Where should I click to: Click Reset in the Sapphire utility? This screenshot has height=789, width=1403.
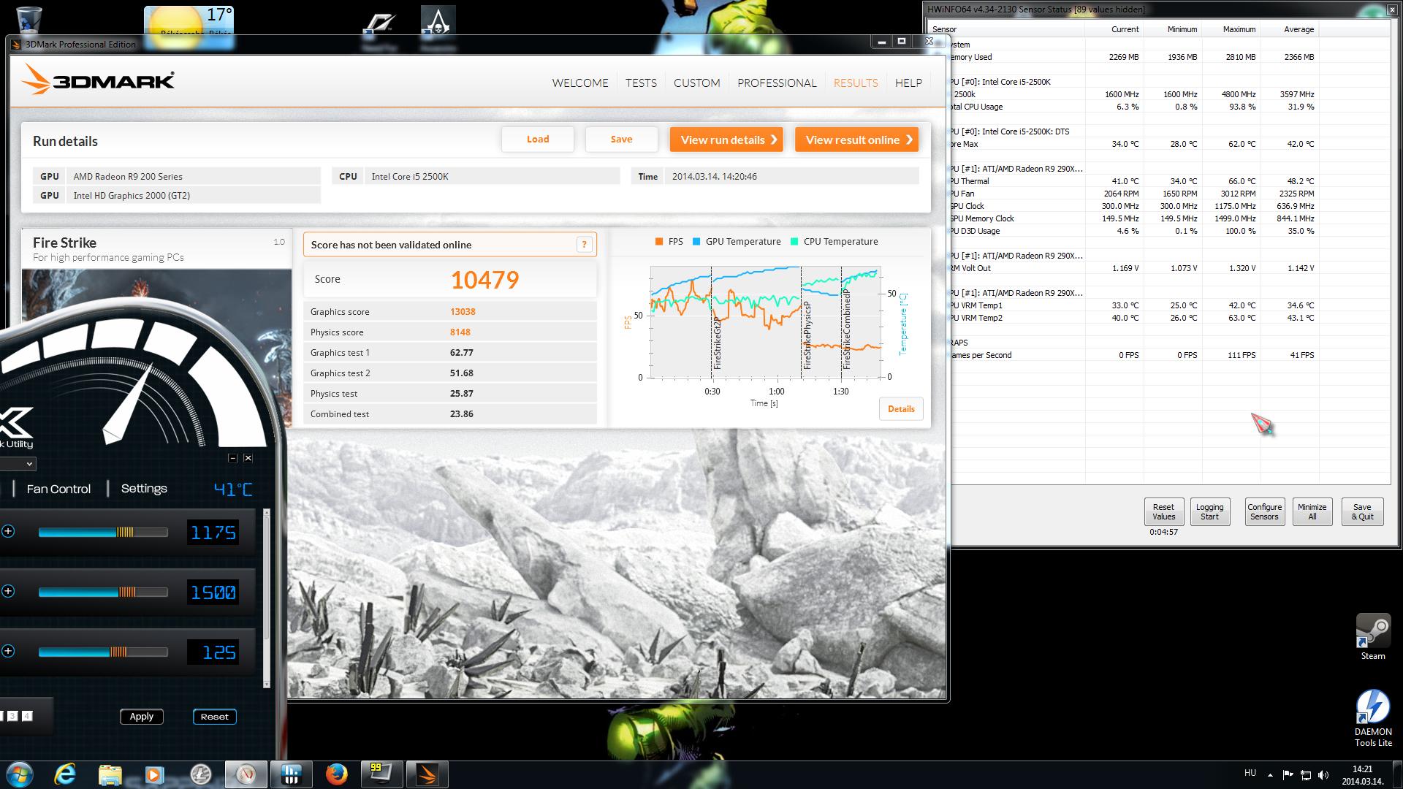(214, 717)
